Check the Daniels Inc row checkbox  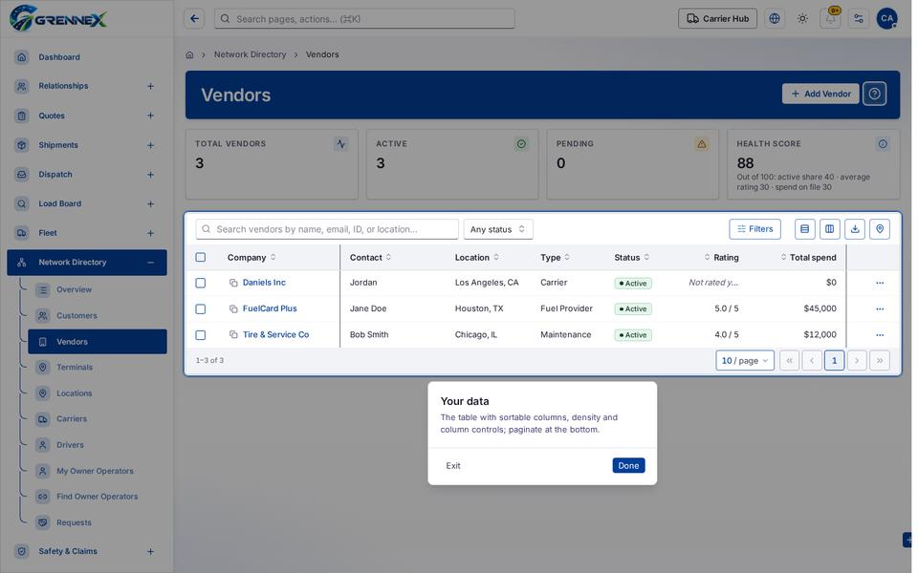click(x=200, y=283)
